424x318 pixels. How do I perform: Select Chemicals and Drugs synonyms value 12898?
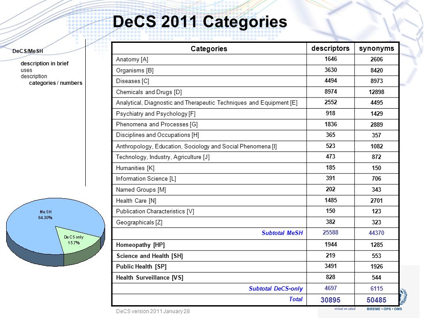376,92
